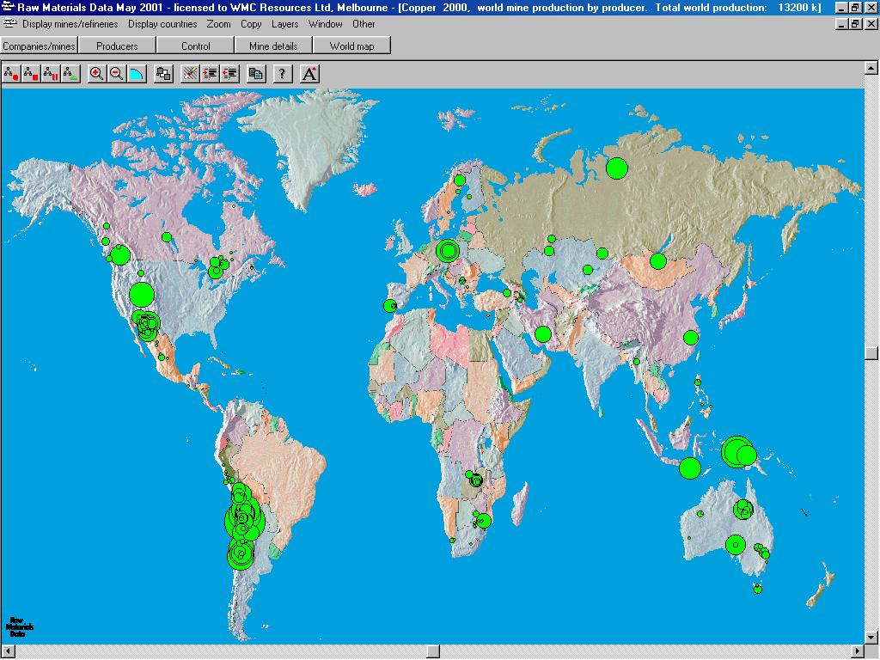880x660 pixels.
Task: Click the vertical scrollbar down arrow
Action: click(871, 638)
